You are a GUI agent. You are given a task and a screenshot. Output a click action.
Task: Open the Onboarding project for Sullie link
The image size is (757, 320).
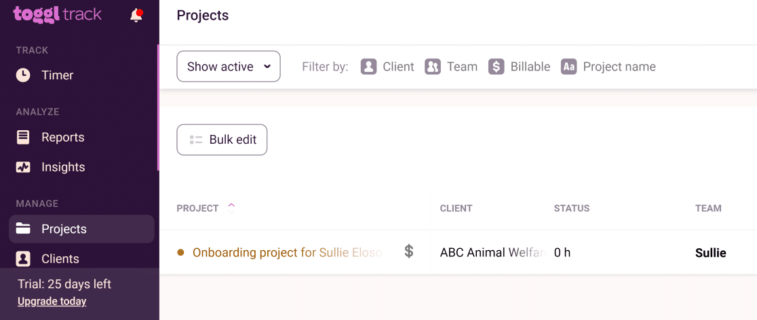click(287, 252)
